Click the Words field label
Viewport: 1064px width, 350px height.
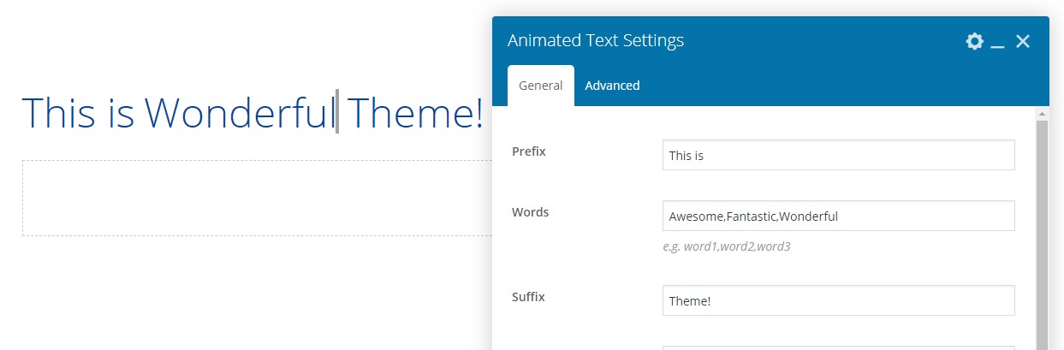[530, 211]
